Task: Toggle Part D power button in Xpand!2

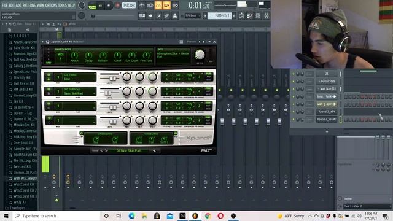Action: [49, 118]
